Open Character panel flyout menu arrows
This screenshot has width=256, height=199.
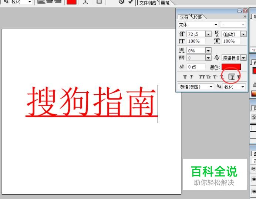[x=245, y=17]
